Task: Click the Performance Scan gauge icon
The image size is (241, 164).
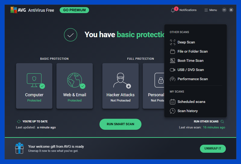Action: pyautogui.click(x=172, y=79)
